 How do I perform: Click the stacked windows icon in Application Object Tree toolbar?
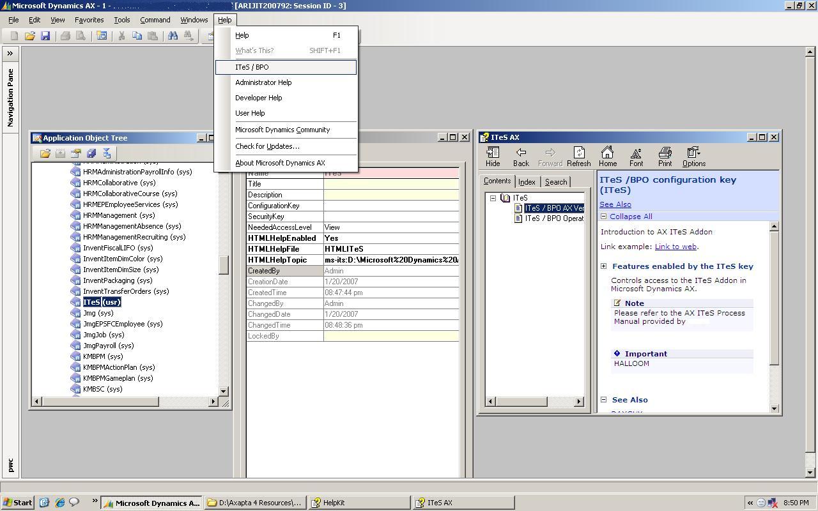[x=91, y=153]
